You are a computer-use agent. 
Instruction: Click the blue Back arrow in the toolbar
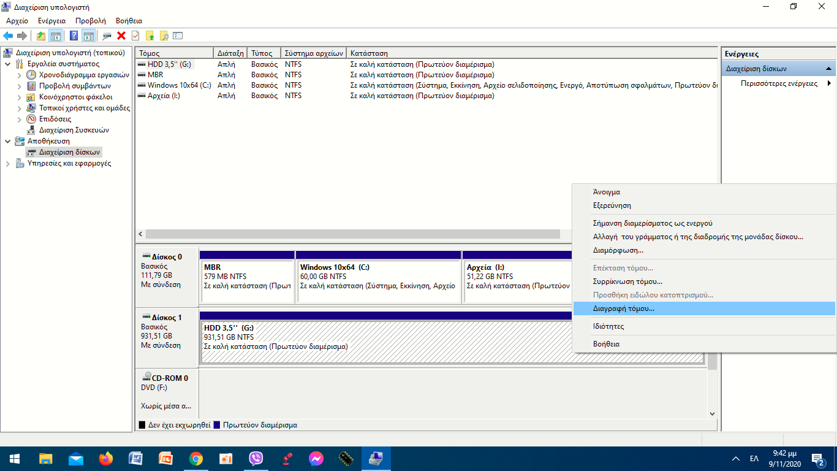pyautogui.click(x=8, y=36)
